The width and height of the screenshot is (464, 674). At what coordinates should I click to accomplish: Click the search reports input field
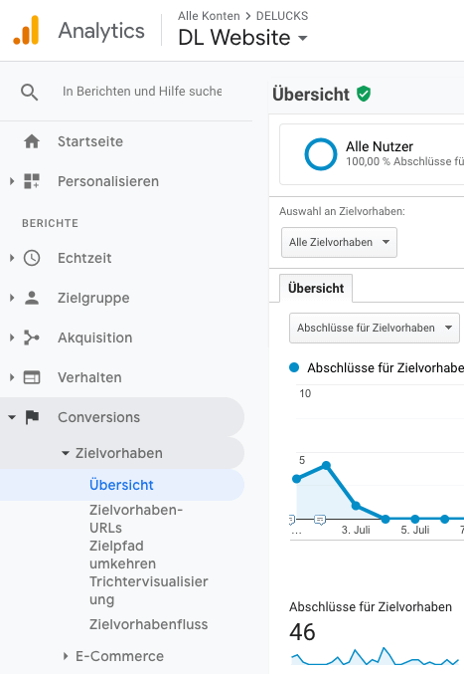142,92
